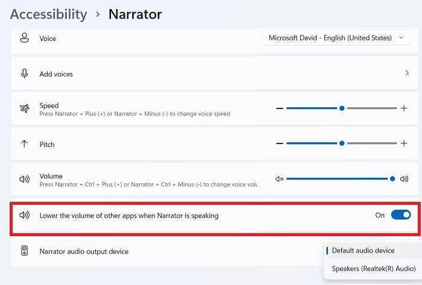
Task: Click the Volume slider handle
Action: pos(392,179)
